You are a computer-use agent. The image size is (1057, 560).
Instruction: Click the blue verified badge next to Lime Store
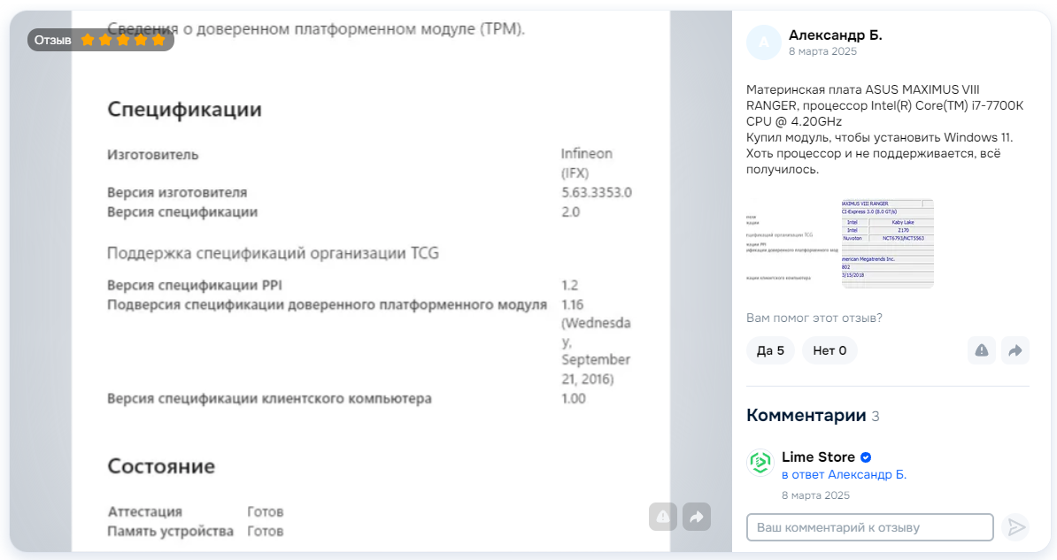[x=866, y=457]
